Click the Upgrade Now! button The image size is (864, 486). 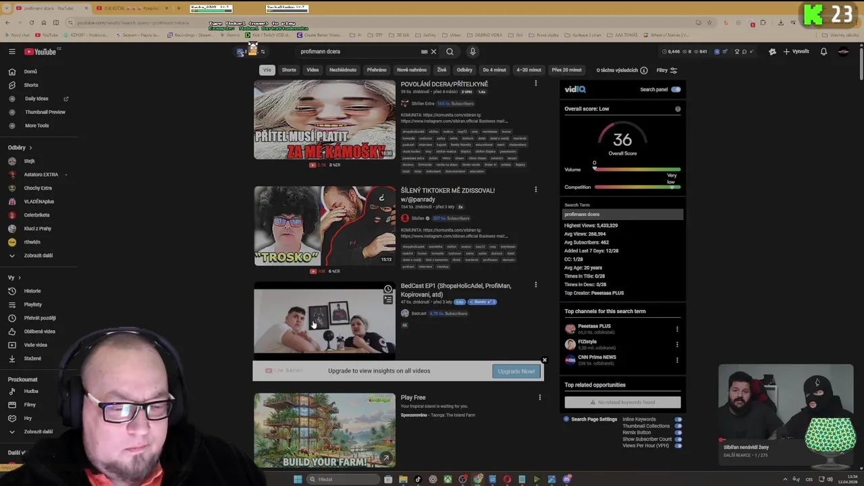pos(516,371)
